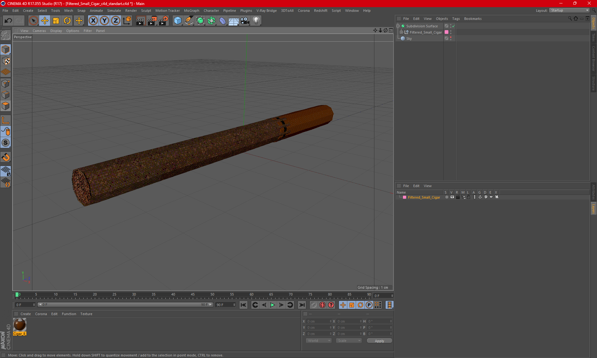Switch to the Structure side tab
This screenshot has width=597, height=358.
594,83
